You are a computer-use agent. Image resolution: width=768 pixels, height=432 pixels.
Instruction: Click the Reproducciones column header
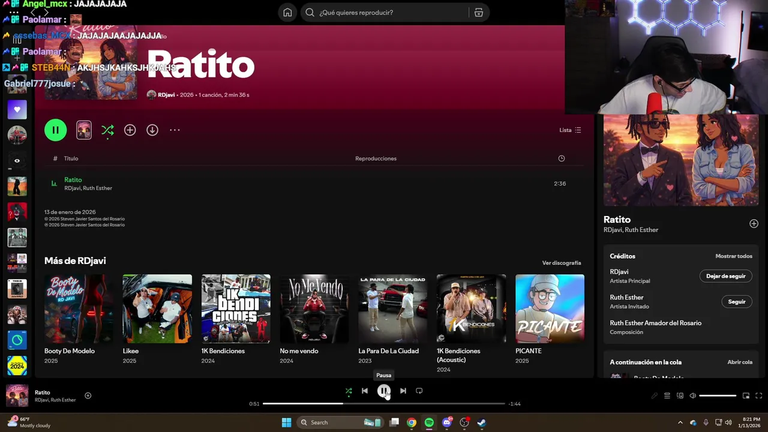376,158
